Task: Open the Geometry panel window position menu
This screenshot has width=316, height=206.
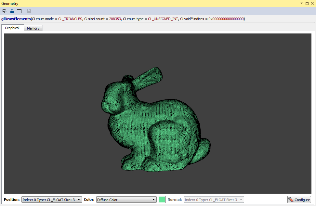Action: [x=301, y=3]
